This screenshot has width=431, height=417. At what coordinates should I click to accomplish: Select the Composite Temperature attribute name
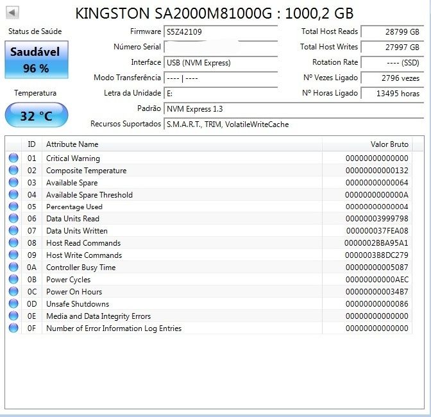87,171
